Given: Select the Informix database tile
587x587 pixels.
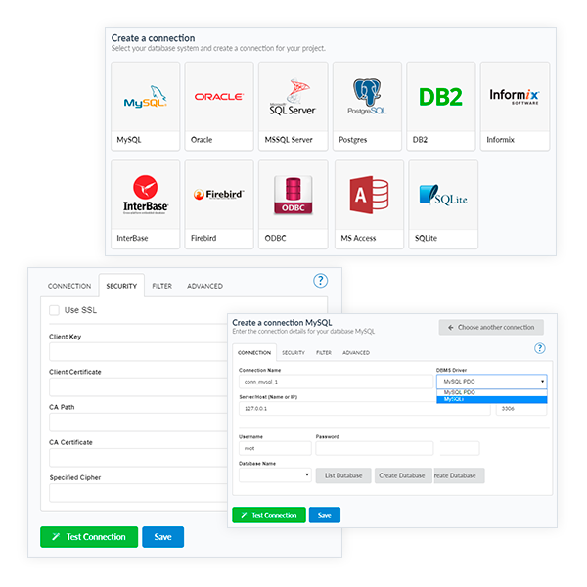Looking at the screenshot, I should [515, 98].
